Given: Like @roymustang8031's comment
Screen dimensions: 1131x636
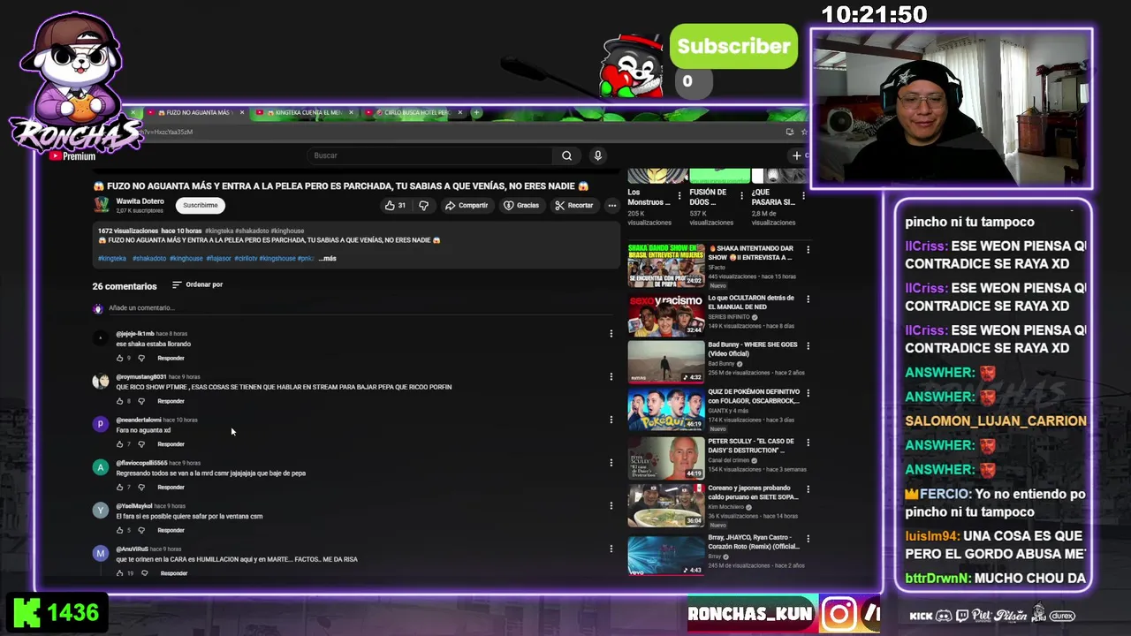Looking at the screenshot, I should [119, 401].
